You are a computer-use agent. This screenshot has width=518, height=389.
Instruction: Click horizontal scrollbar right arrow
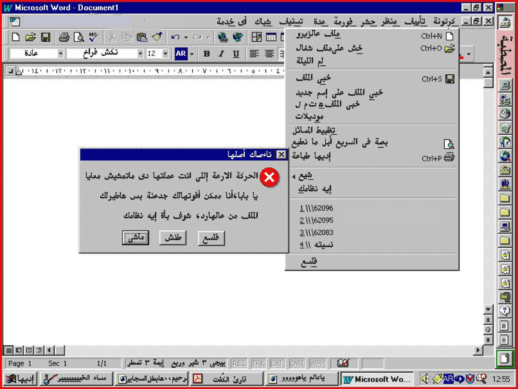coord(478,350)
